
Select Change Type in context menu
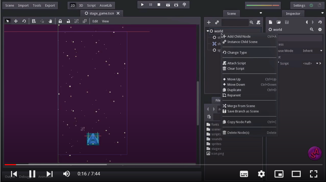click(249, 53)
